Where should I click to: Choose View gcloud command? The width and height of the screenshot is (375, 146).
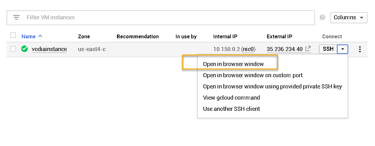tap(231, 97)
